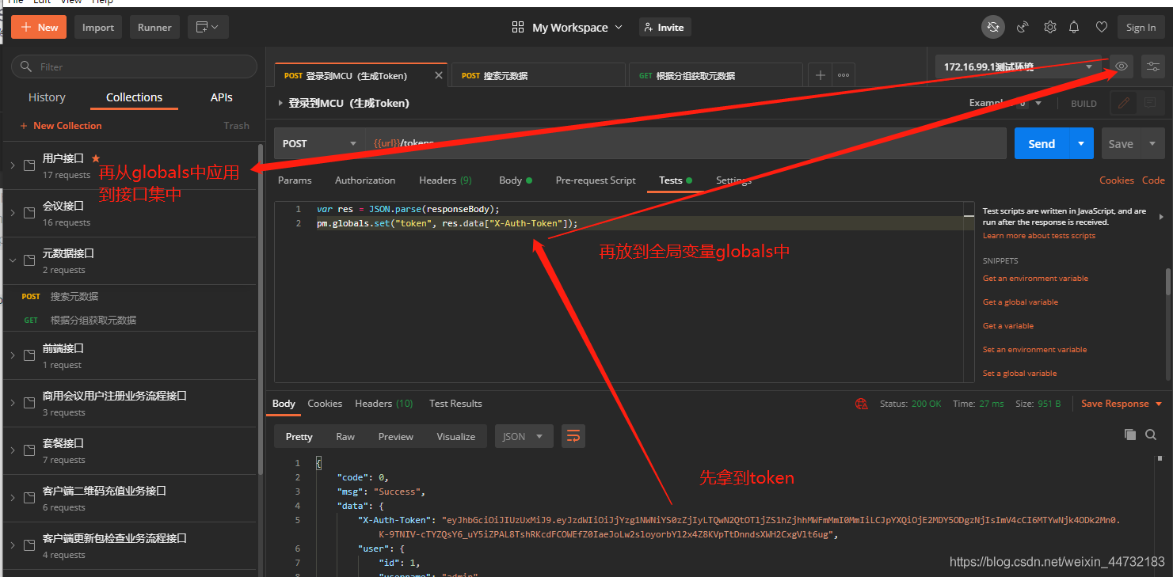Expand the 会议接口 collection
1173x577 pixels.
coord(13,213)
